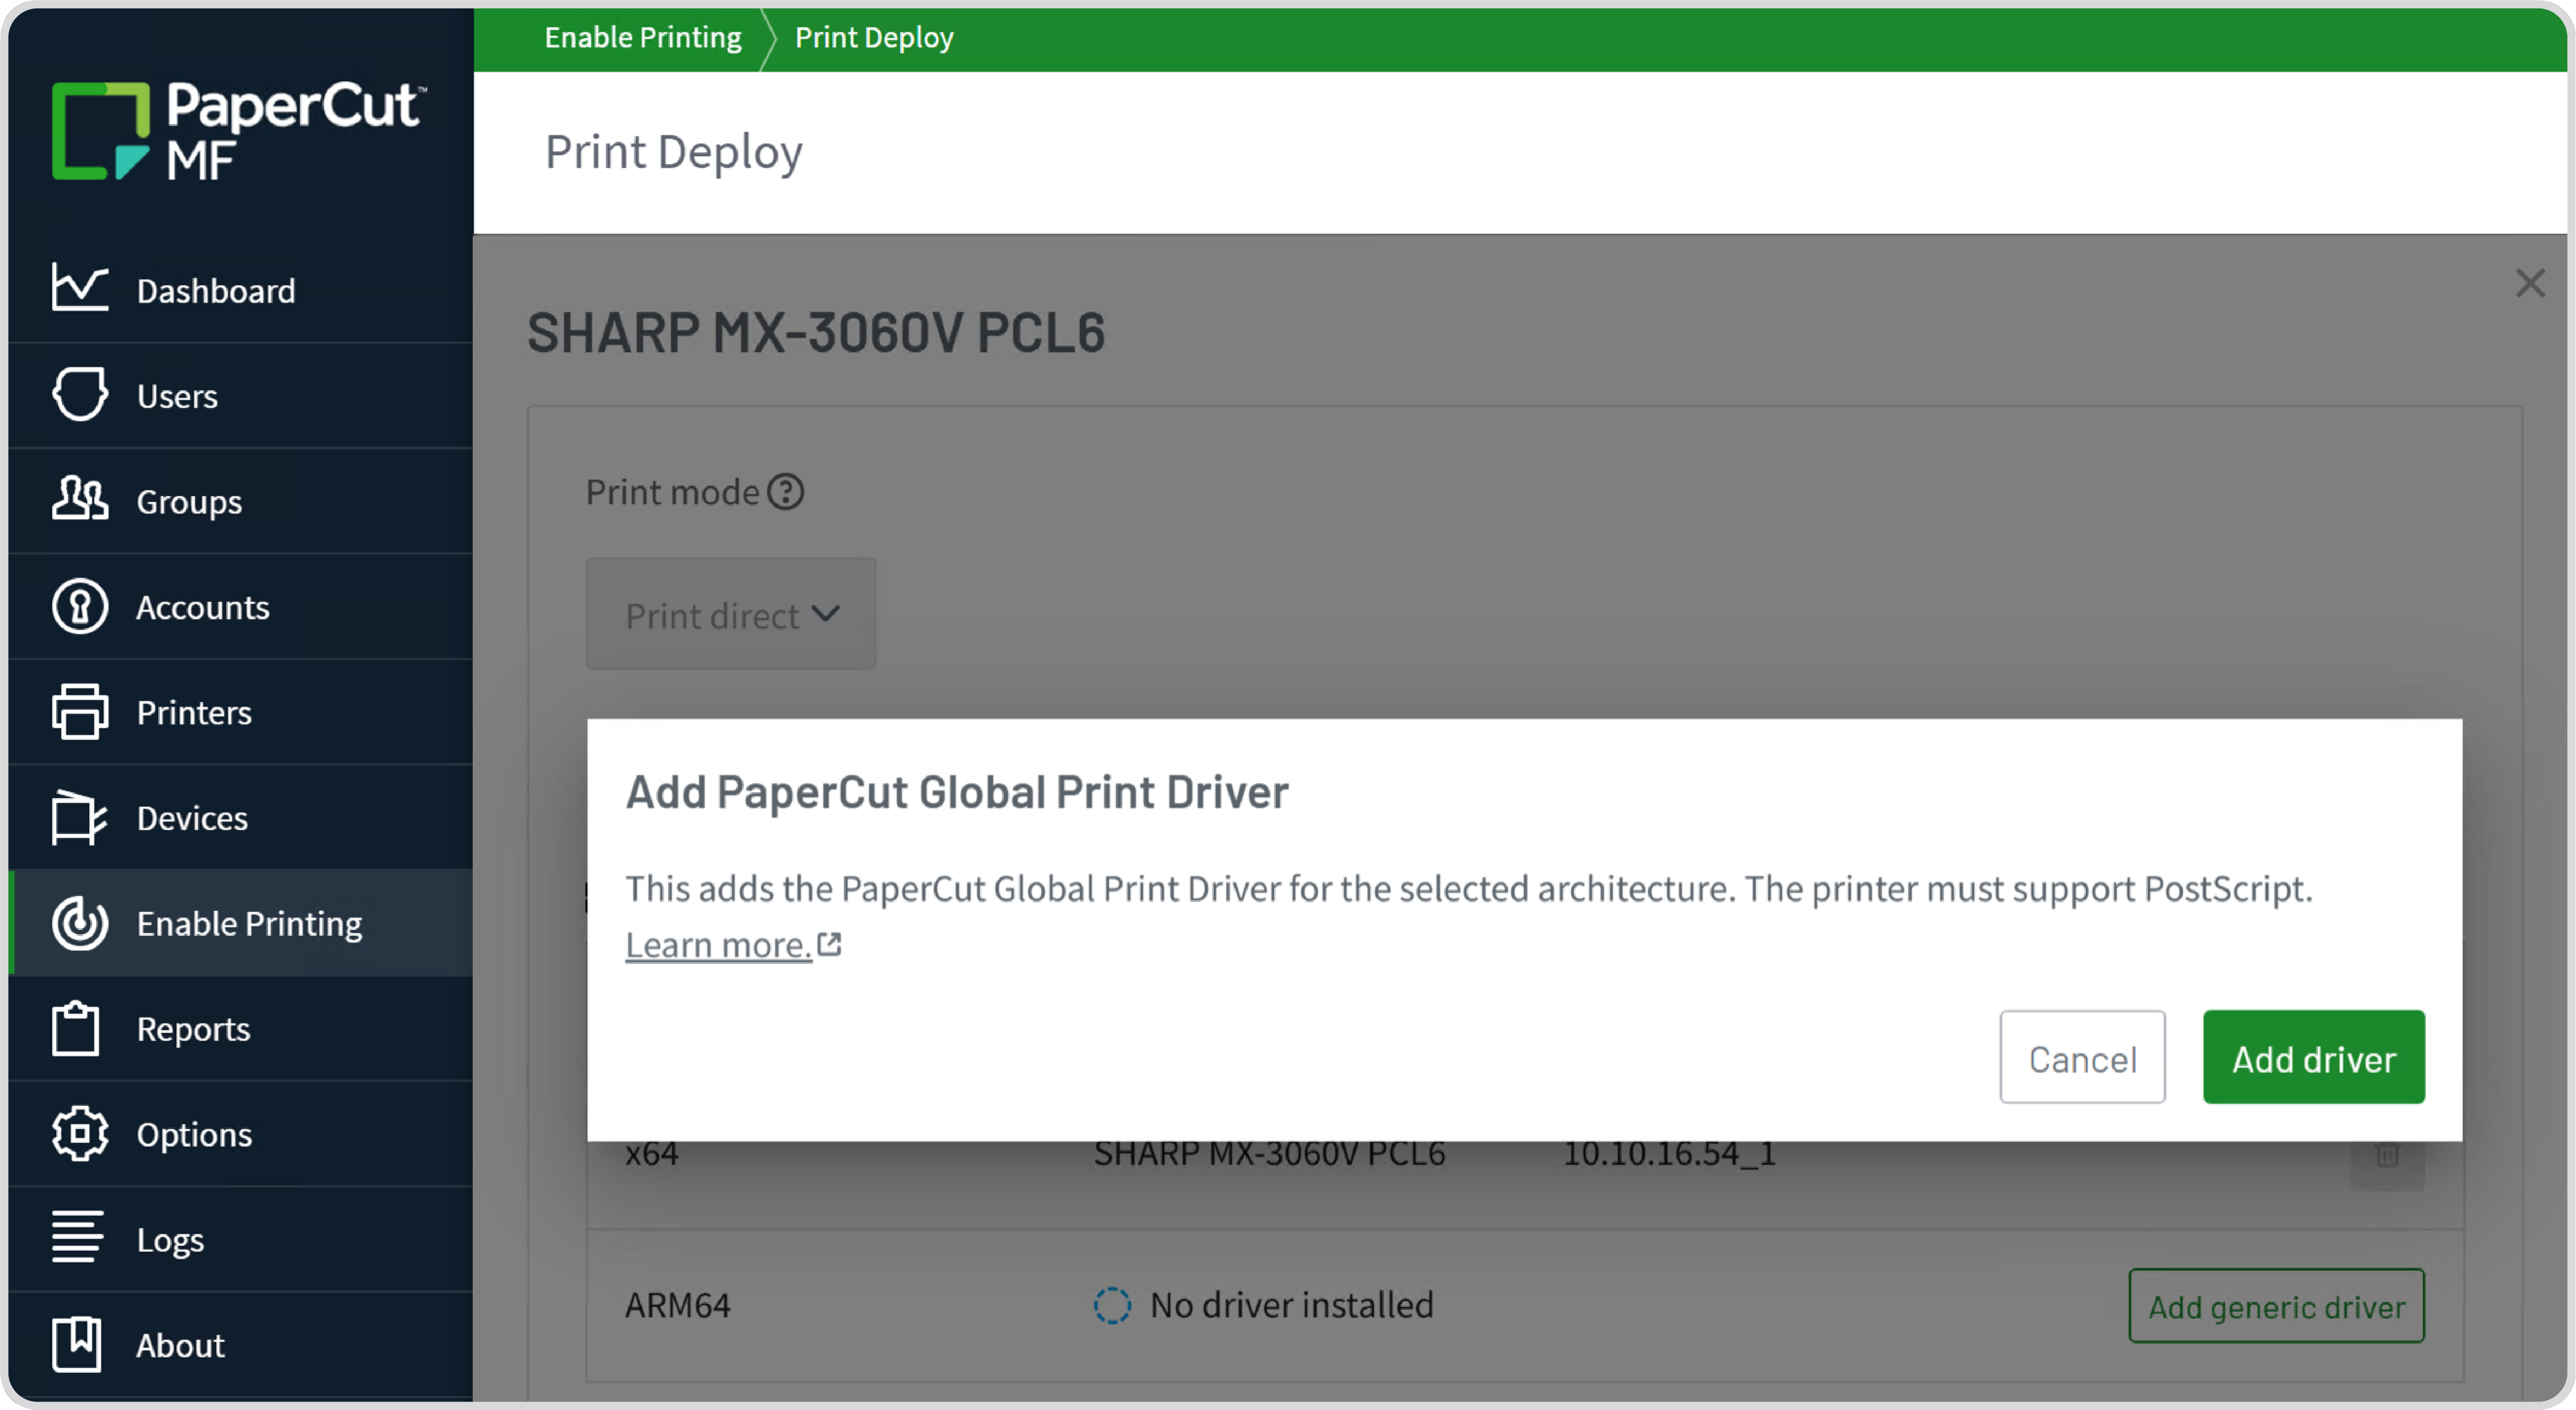Screen dimensions: 2576x1410
Task: Click the x64 architecture cell
Action: [x=652, y=1155]
